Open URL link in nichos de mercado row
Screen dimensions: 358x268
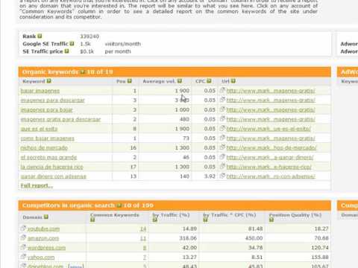tap(271, 147)
